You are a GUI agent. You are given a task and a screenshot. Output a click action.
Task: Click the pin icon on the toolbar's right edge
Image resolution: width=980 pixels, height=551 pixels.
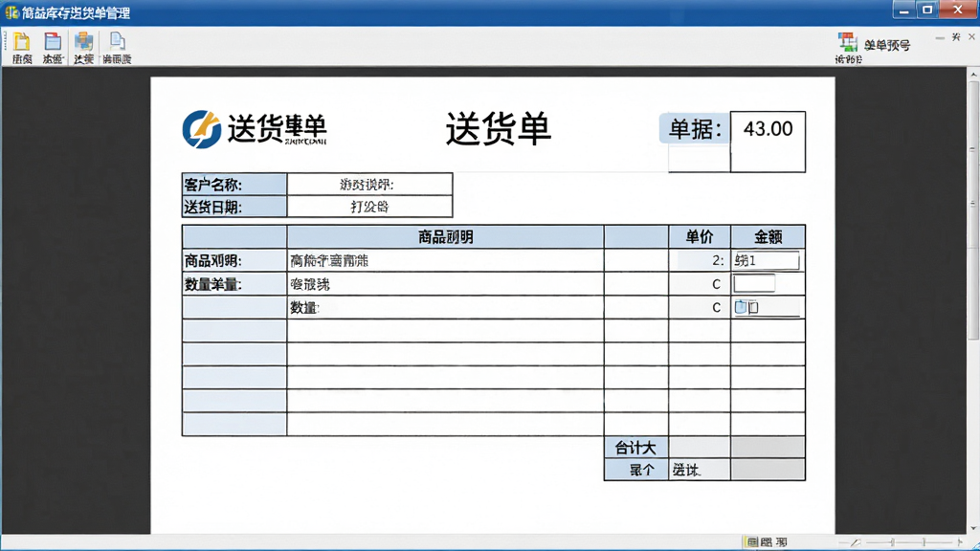(x=956, y=37)
